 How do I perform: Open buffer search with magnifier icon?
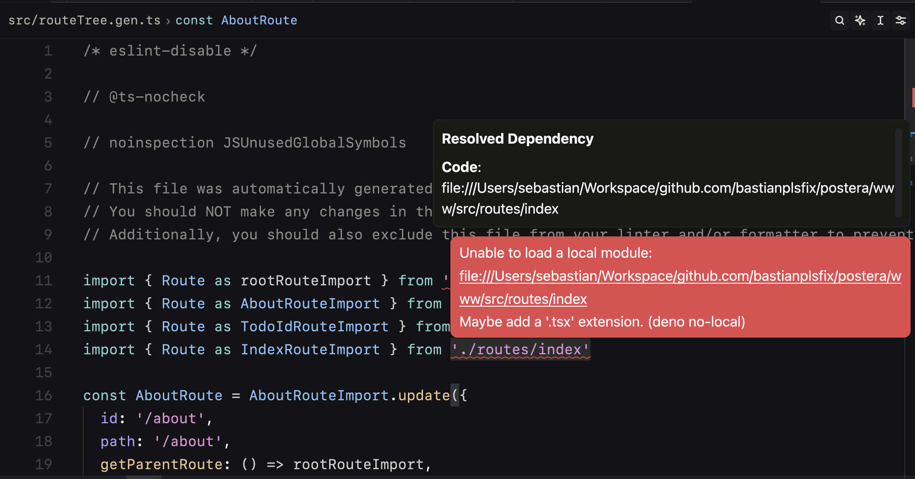point(839,20)
